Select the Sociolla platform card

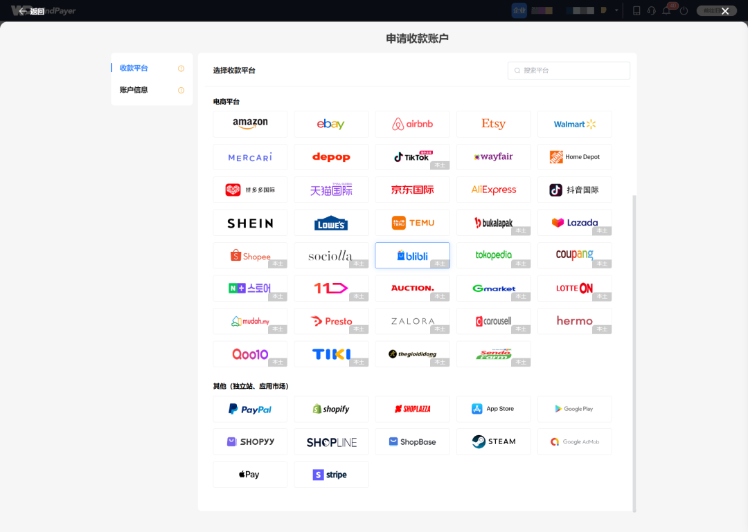(x=331, y=255)
